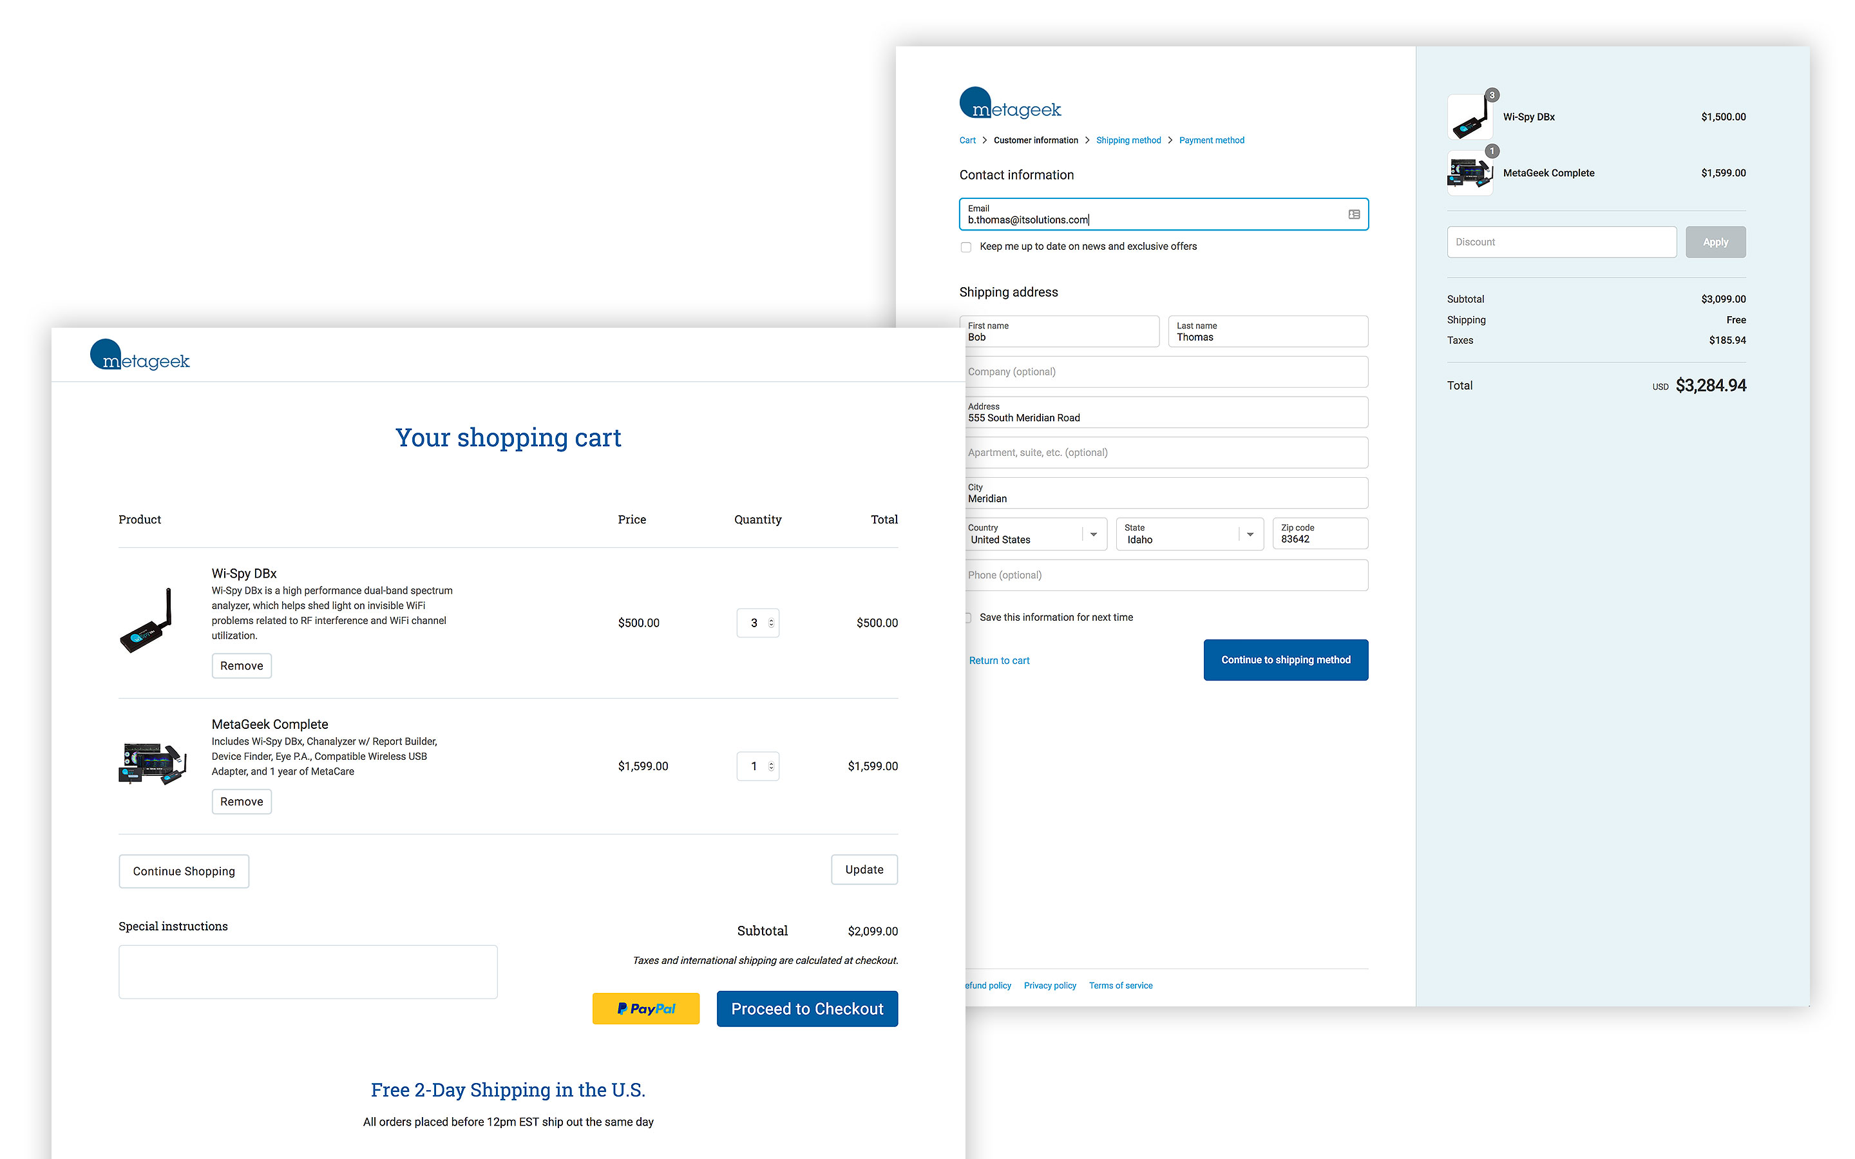Viewport: 1855px width, 1159px height.
Task: Click the Your shopping cart heading
Action: [508, 438]
